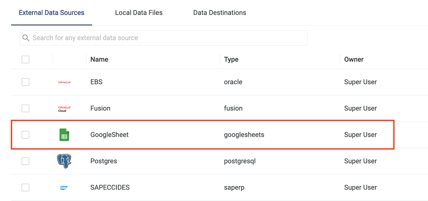The image size is (428, 201).
Task: Open the SAPECCIDES data source name
Action: pos(110,187)
